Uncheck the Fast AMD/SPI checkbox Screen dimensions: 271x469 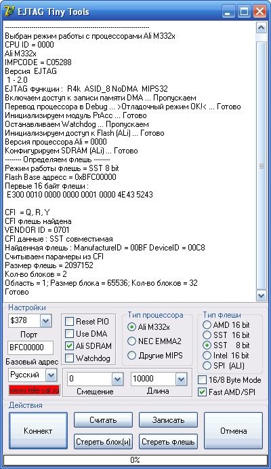click(203, 392)
